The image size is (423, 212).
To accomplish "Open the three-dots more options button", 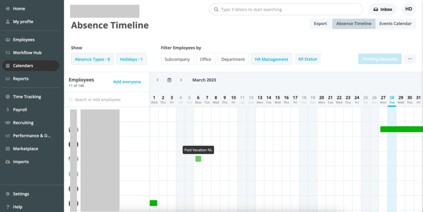I will 410,59.
